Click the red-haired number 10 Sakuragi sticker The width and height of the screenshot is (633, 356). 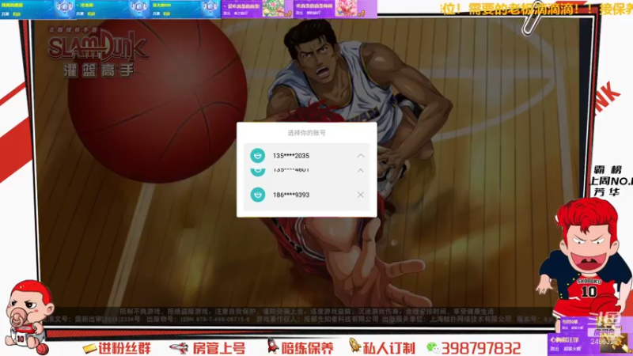tap(586, 259)
